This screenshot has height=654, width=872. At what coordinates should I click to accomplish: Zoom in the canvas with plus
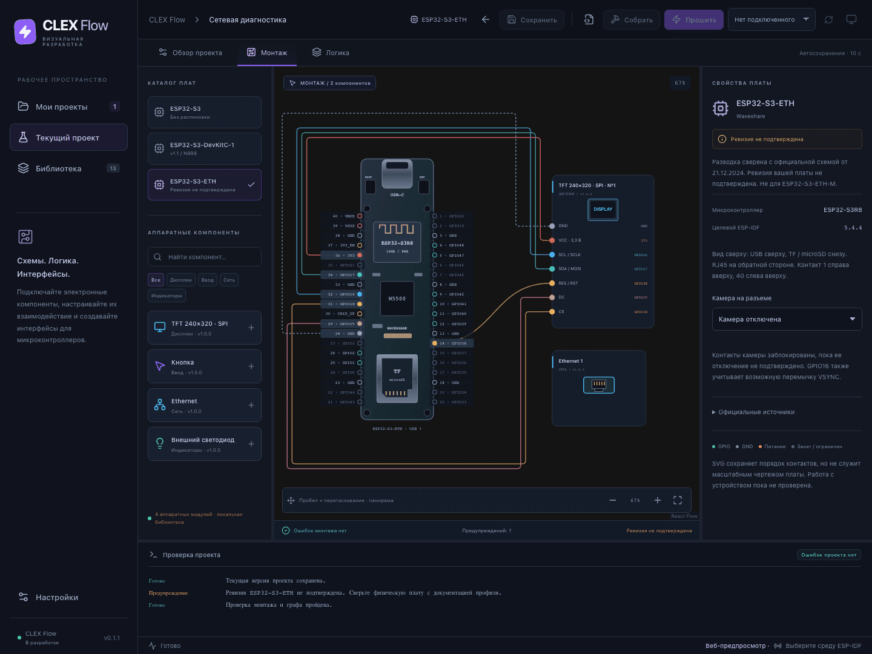point(658,500)
